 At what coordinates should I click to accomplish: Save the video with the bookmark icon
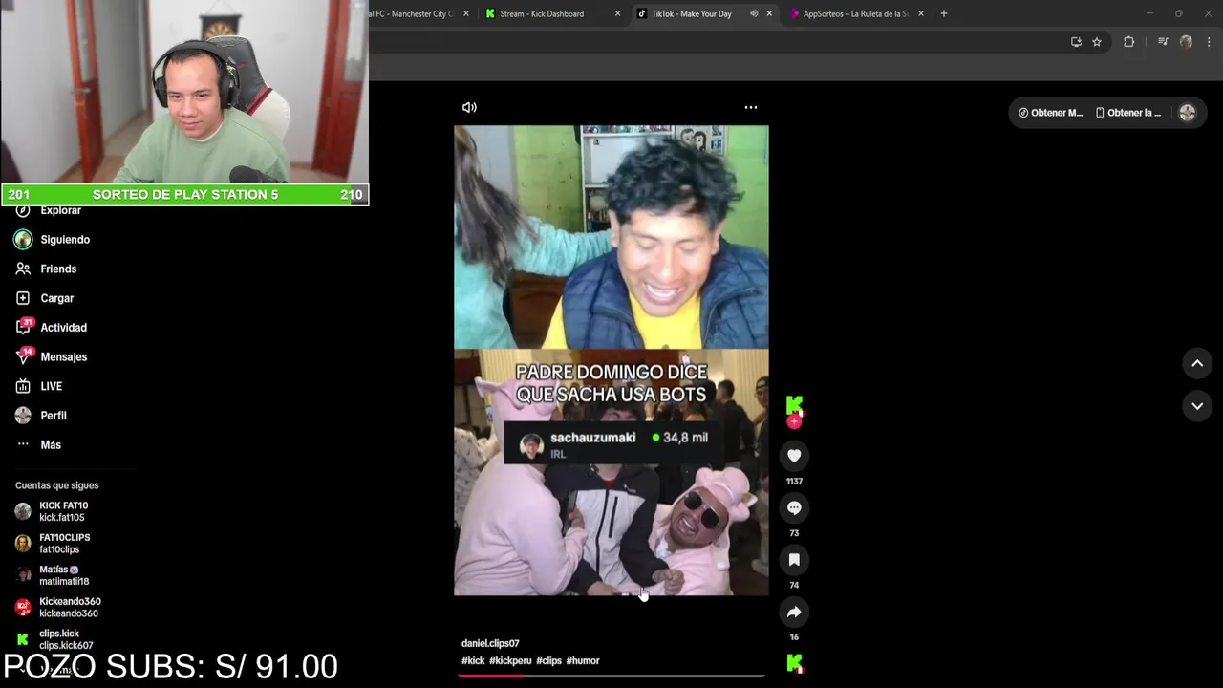click(x=794, y=560)
